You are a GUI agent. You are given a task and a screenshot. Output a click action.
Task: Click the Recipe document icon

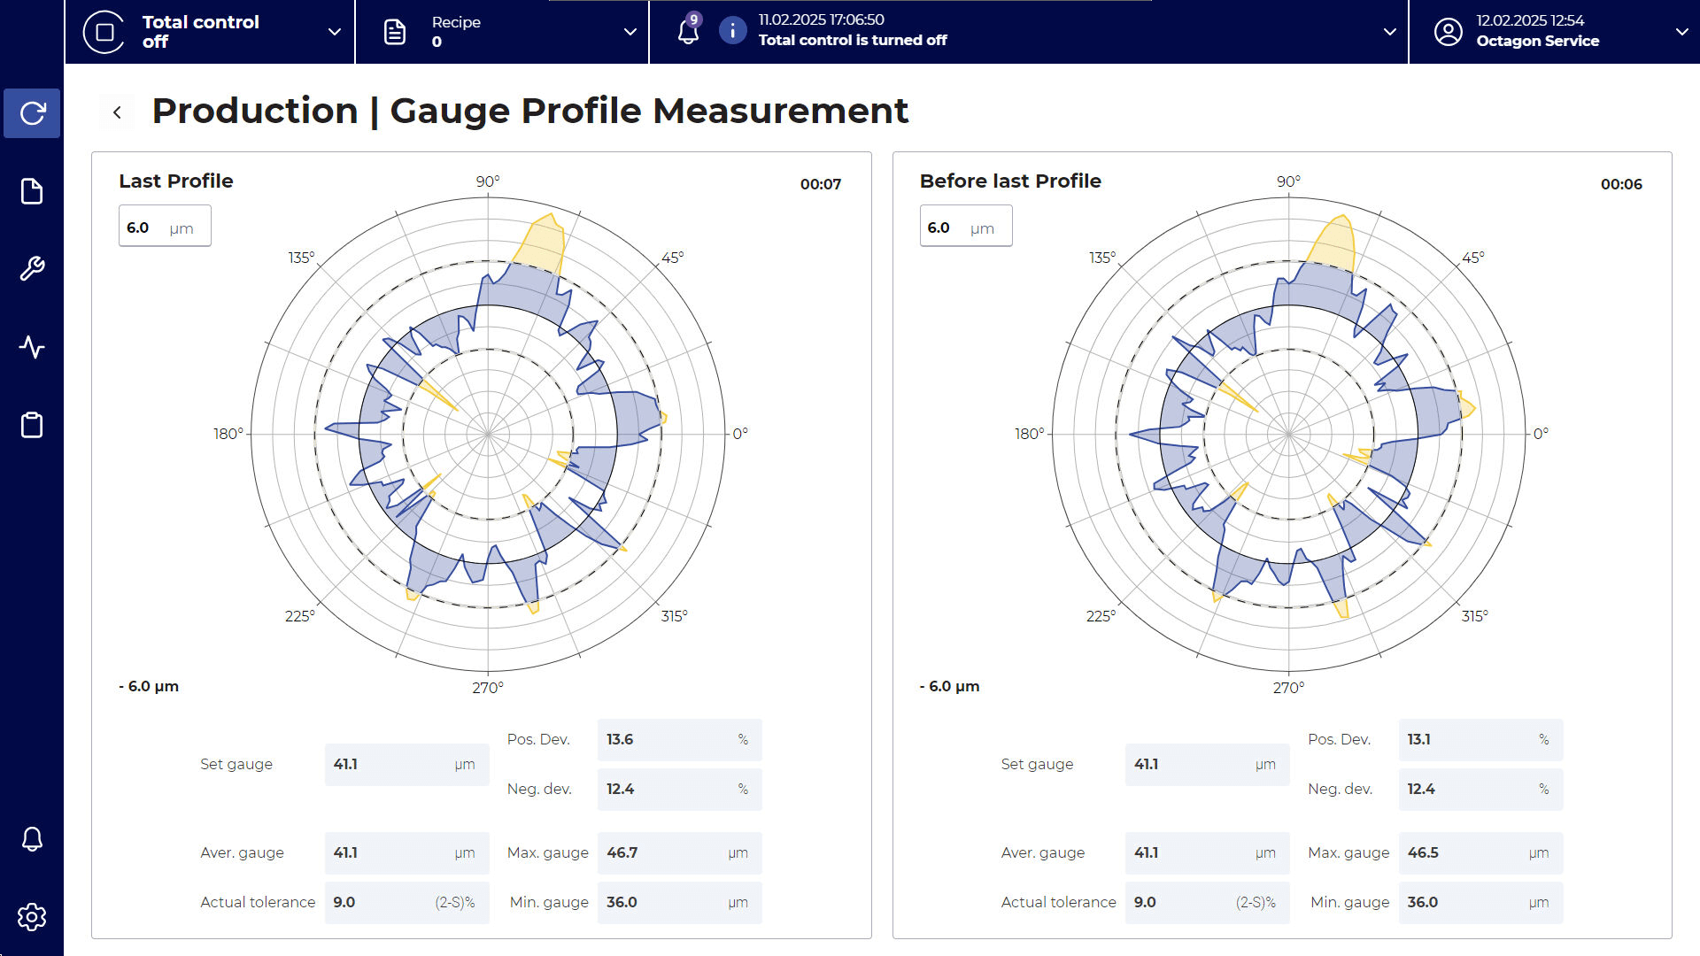click(395, 32)
